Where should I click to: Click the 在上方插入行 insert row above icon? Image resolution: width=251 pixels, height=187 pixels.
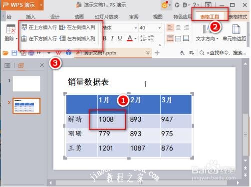click(24, 27)
